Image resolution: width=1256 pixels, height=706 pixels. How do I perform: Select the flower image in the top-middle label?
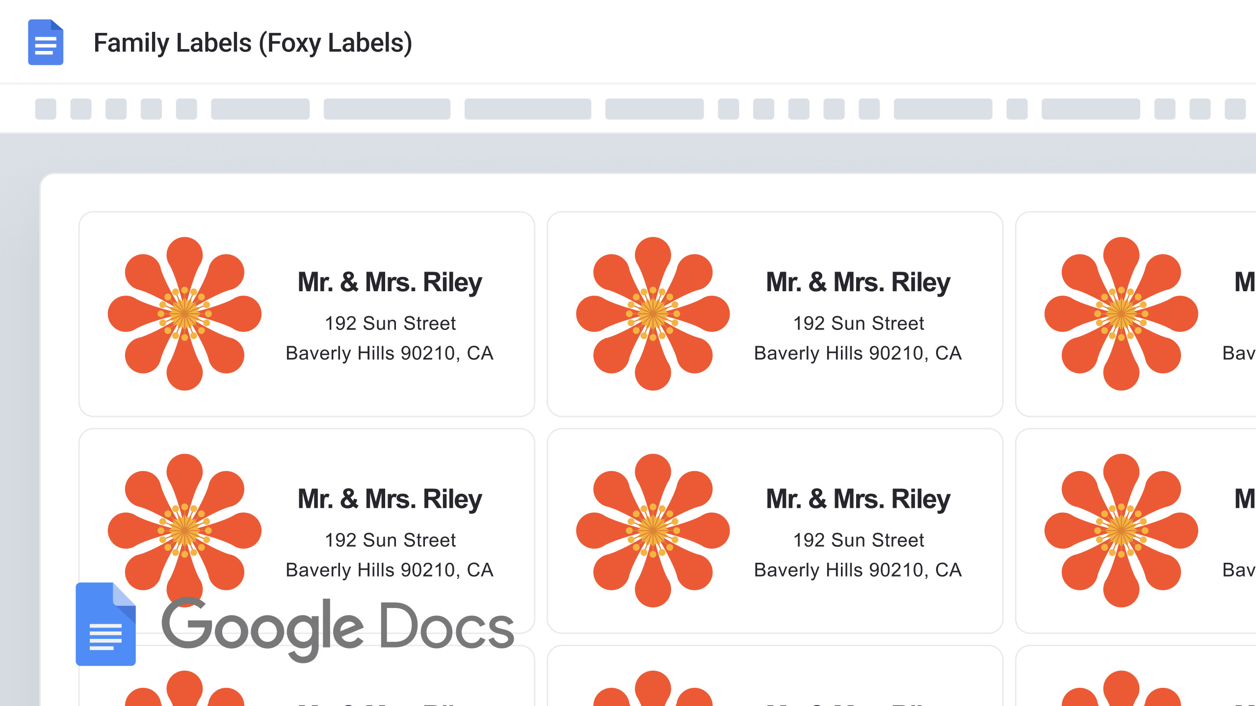point(653,314)
